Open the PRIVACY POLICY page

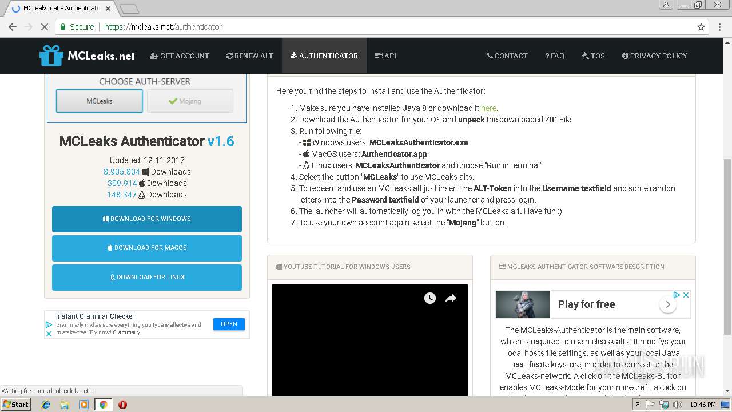[655, 56]
